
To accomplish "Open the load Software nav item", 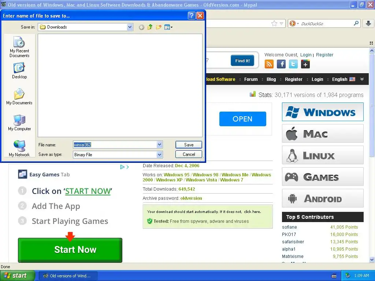I will coord(220,79).
